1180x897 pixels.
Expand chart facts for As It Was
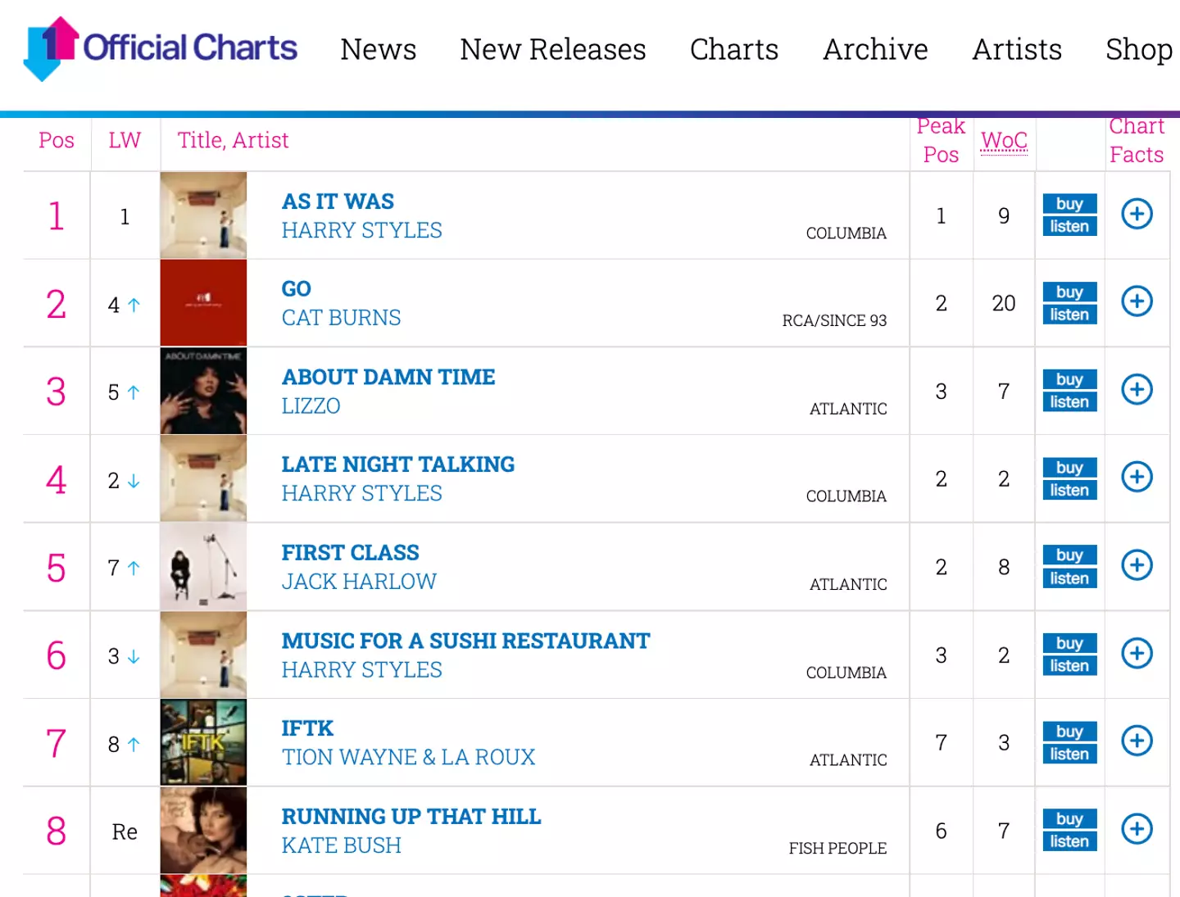1137,215
